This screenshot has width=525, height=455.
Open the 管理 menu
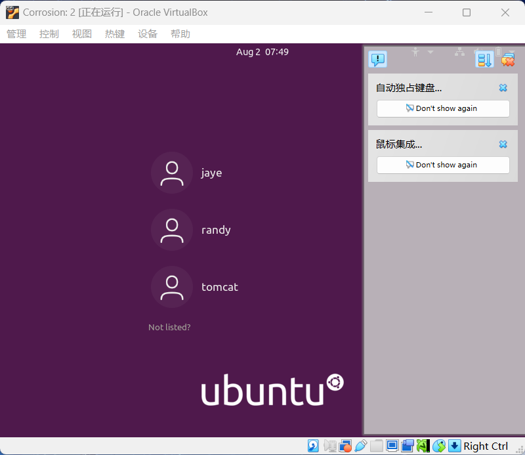click(16, 34)
